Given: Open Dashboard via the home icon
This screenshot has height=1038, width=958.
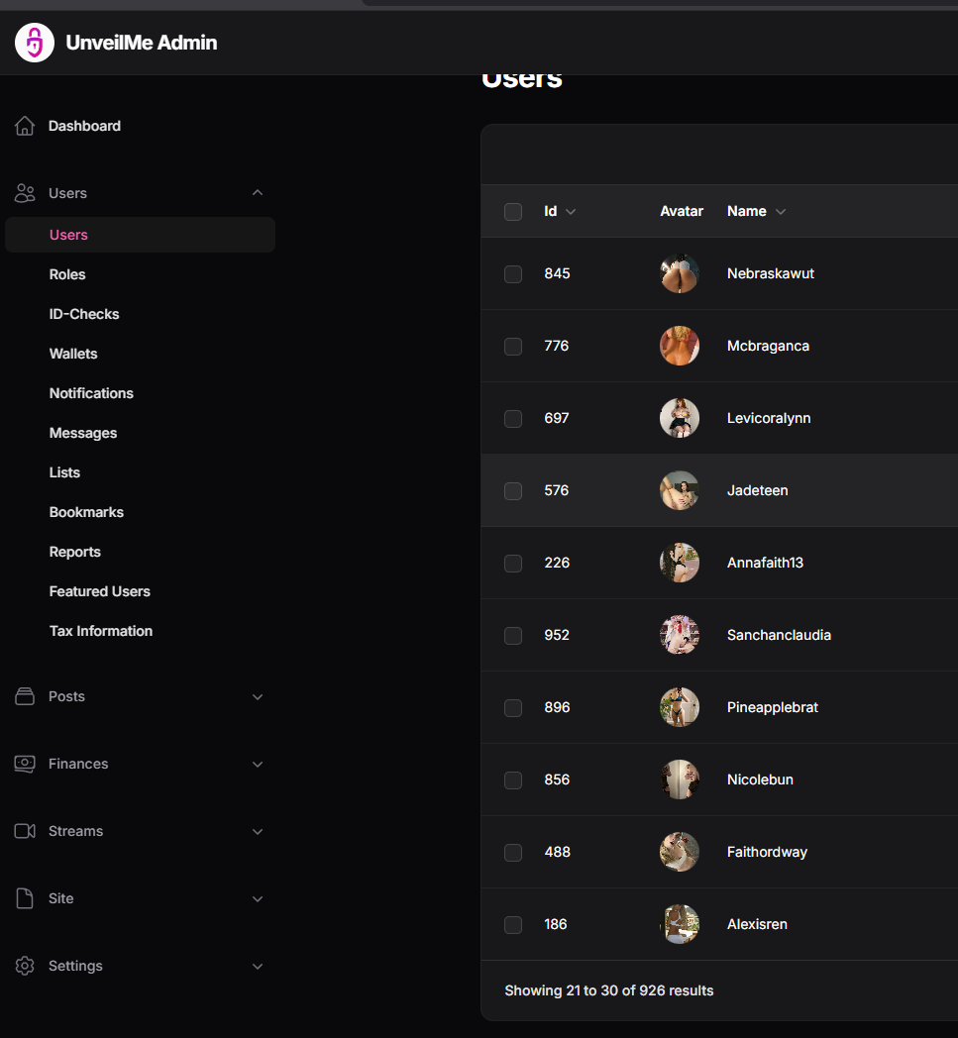Looking at the screenshot, I should 25,126.
